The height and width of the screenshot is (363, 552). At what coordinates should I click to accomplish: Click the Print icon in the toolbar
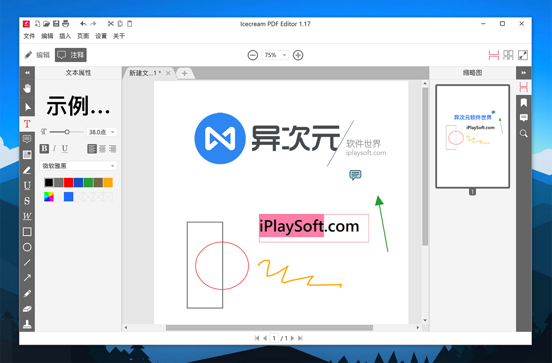65,23
